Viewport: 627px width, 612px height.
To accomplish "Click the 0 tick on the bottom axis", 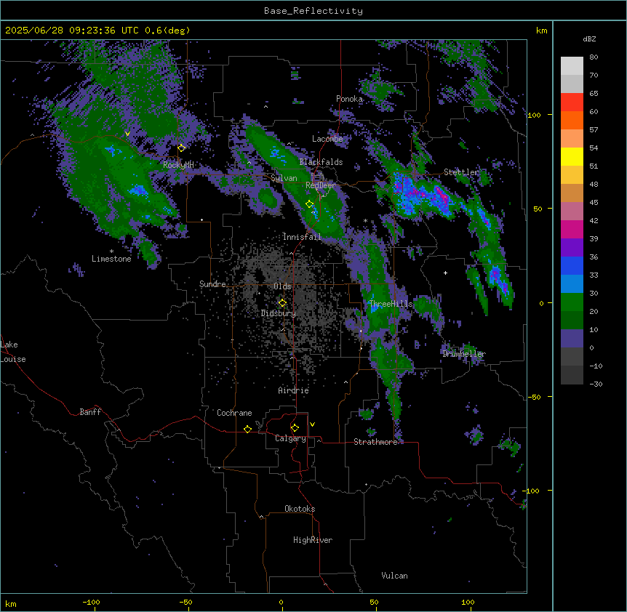I will click(x=281, y=602).
